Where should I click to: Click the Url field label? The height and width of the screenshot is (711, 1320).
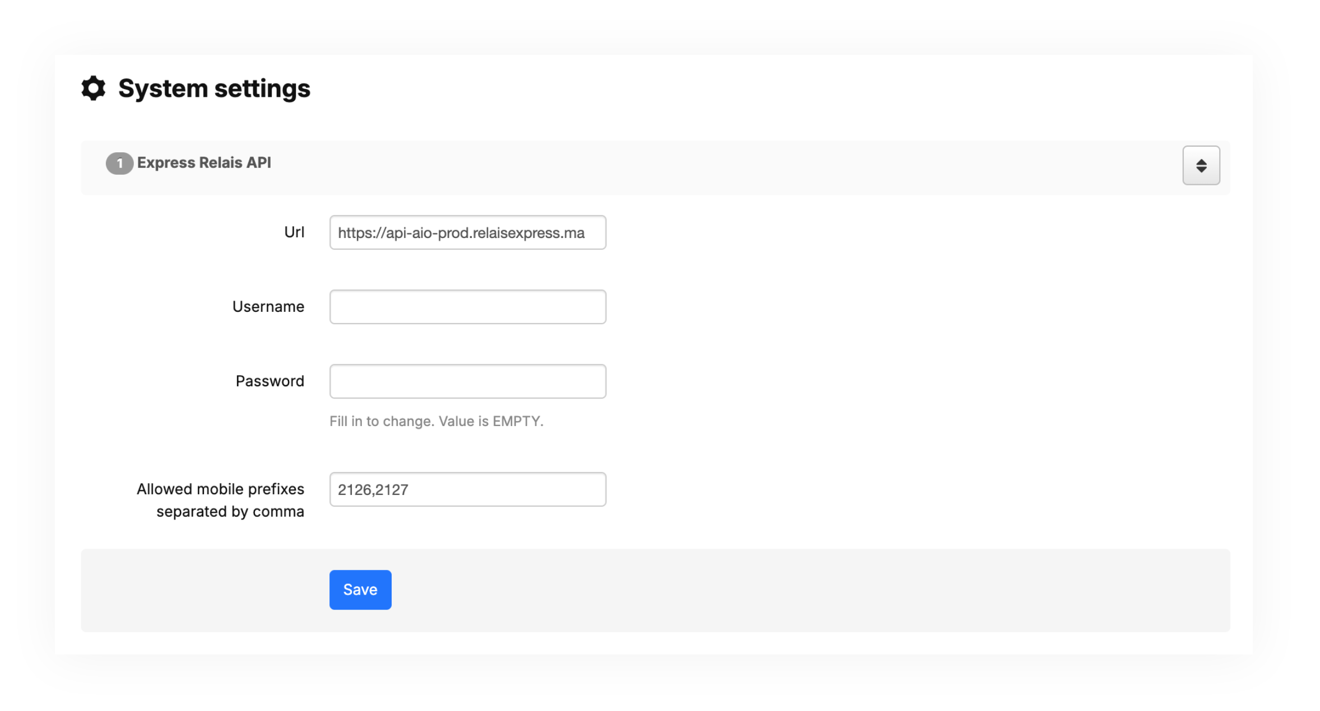294,232
